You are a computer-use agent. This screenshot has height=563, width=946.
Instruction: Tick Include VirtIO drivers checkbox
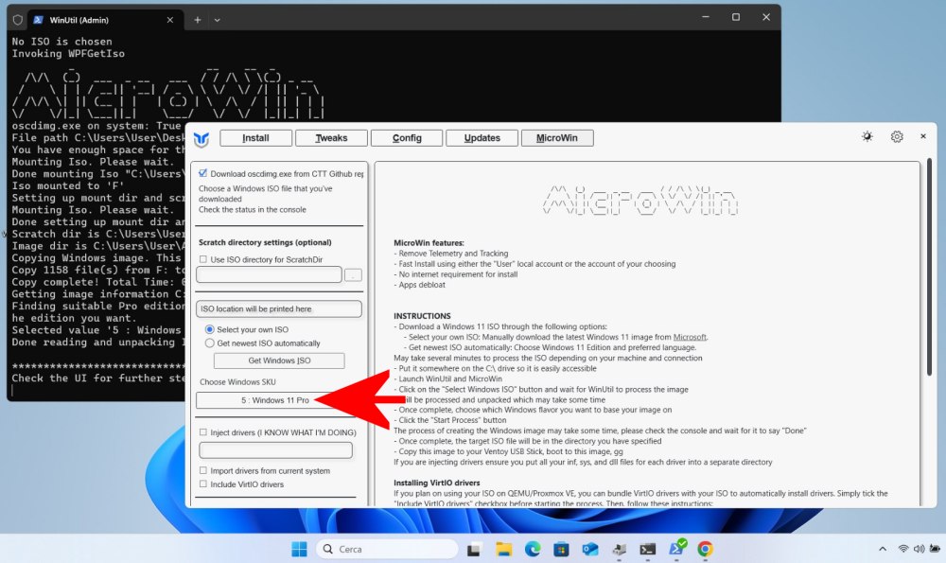203,484
